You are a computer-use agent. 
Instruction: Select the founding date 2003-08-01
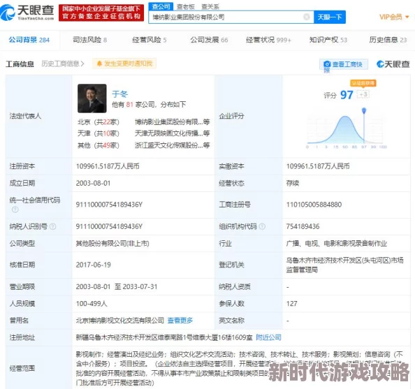click(x=93, y=183)
